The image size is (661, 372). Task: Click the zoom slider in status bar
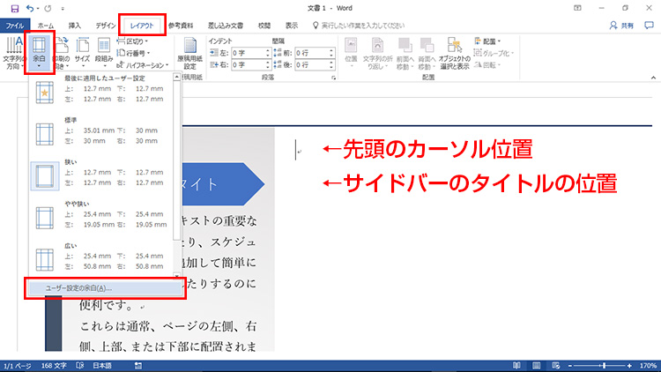click(603, 365)
